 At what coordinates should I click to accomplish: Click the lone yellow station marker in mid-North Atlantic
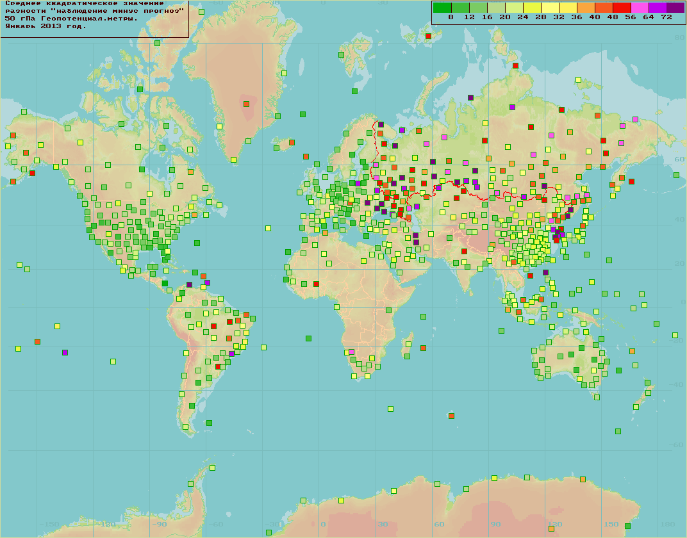(x=268, y=229)
